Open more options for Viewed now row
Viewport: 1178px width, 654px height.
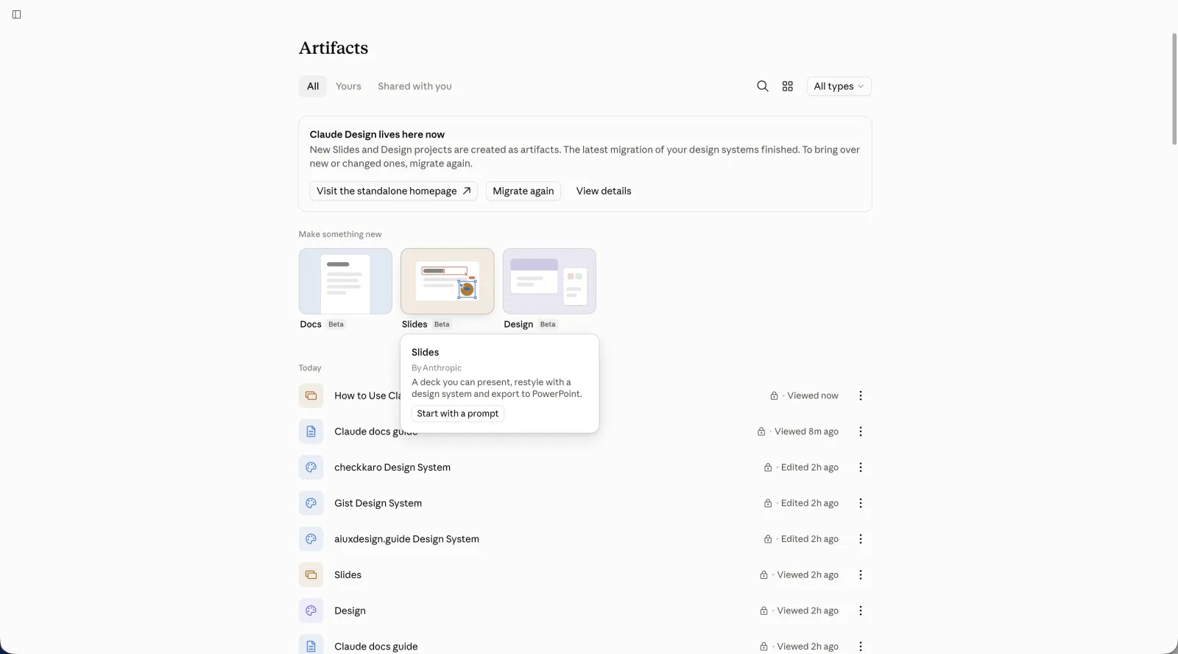(861, 395)
